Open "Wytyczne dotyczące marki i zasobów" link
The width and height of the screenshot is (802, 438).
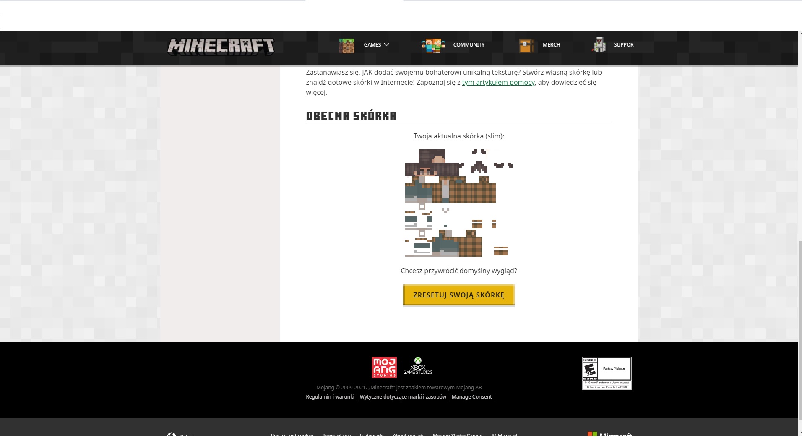tap(403, 397)
